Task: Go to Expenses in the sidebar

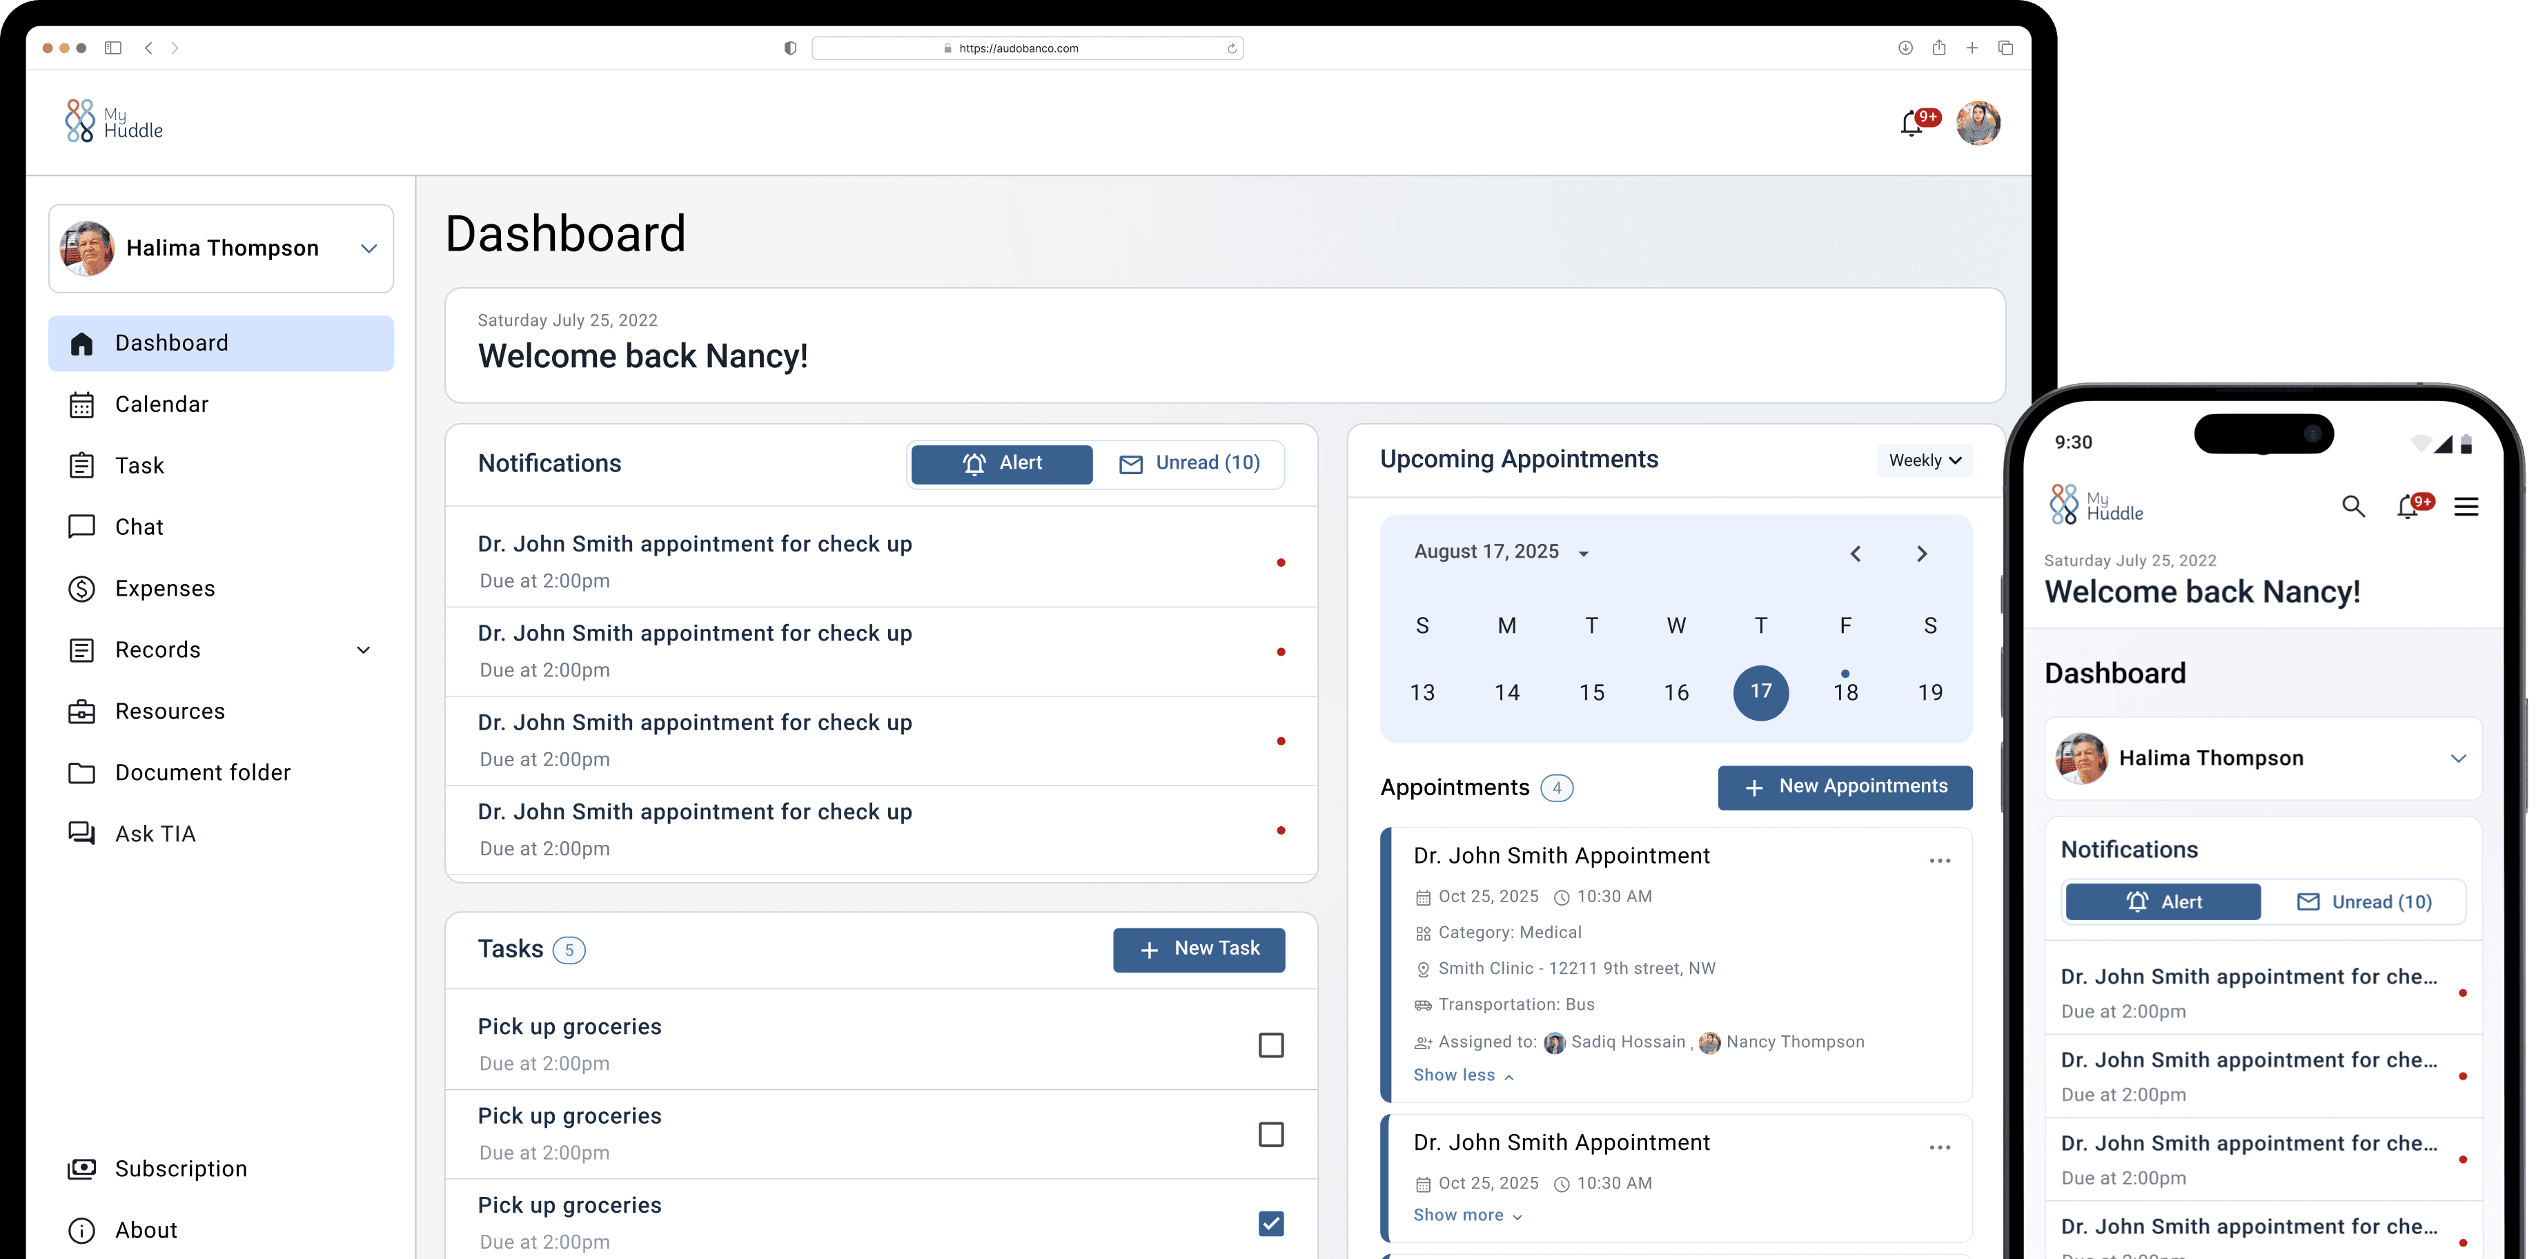Action: [164, 588]
